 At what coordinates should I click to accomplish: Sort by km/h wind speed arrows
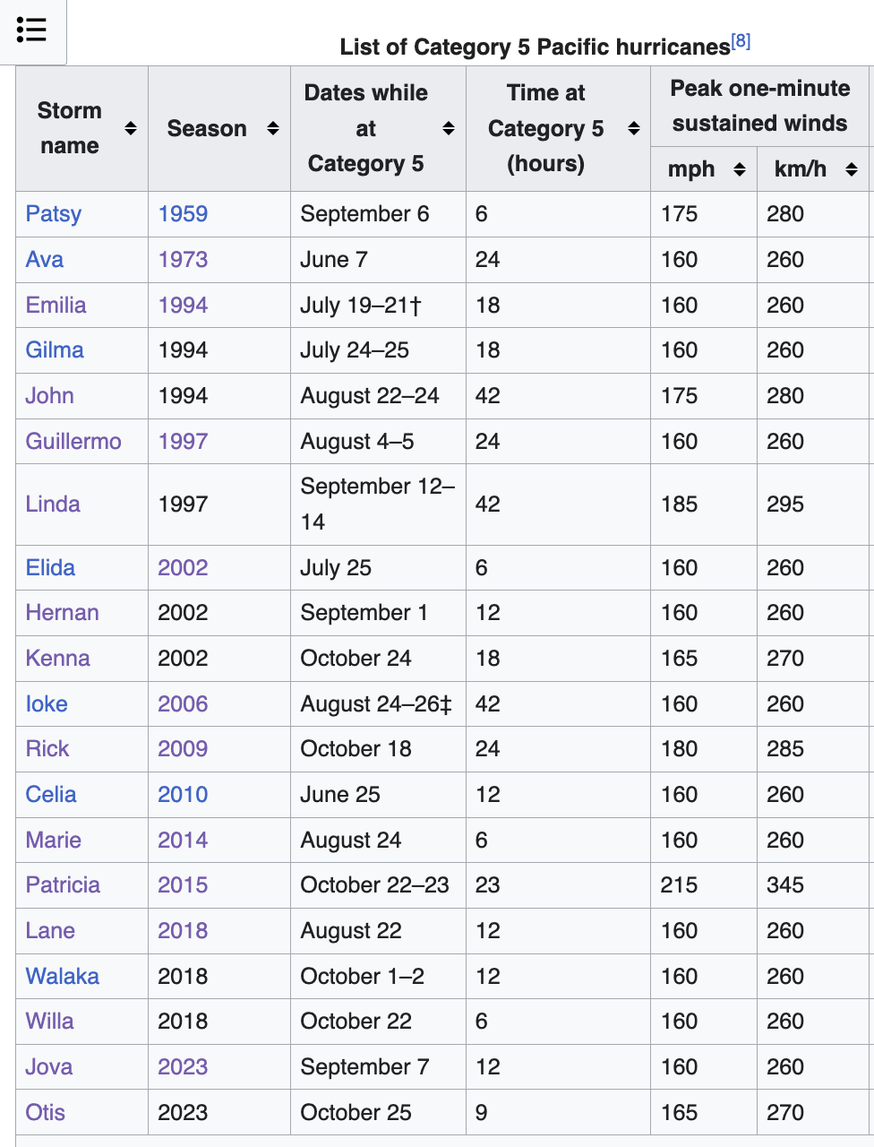click(x=852, y=168)
